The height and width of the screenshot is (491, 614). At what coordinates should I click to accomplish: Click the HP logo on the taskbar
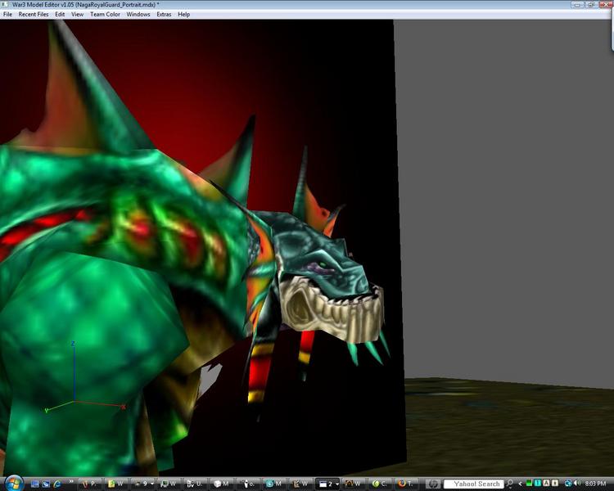pyautogui.click(x=433, y=484)
